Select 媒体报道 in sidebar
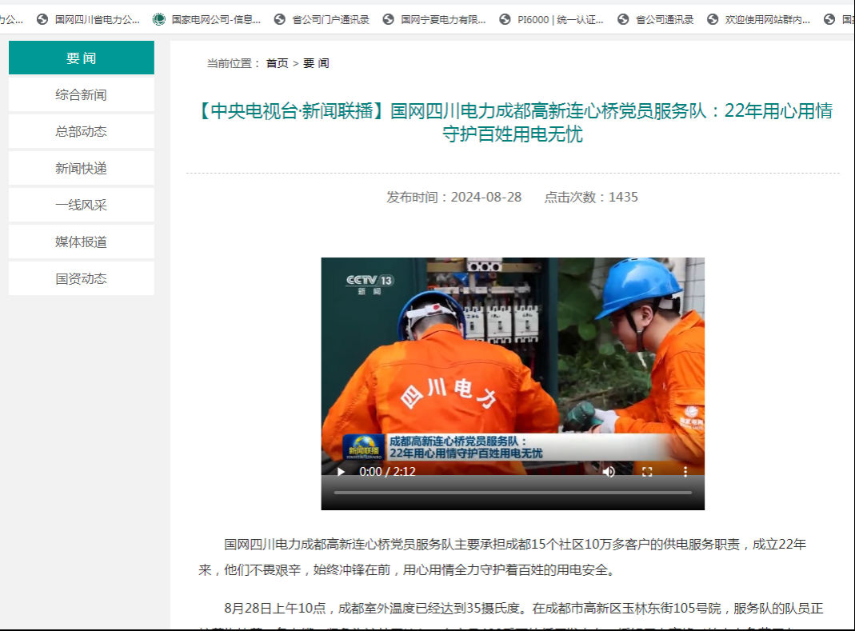 (82, 242)
